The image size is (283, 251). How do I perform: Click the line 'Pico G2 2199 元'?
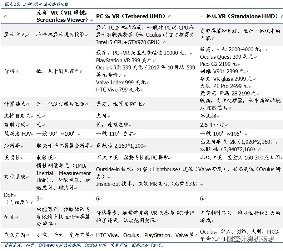(x=219, y=64)
